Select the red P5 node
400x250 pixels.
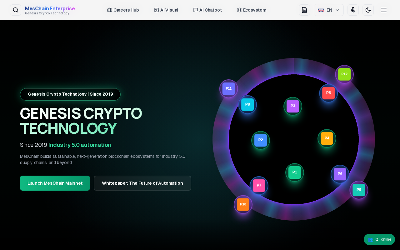point(328,93)
